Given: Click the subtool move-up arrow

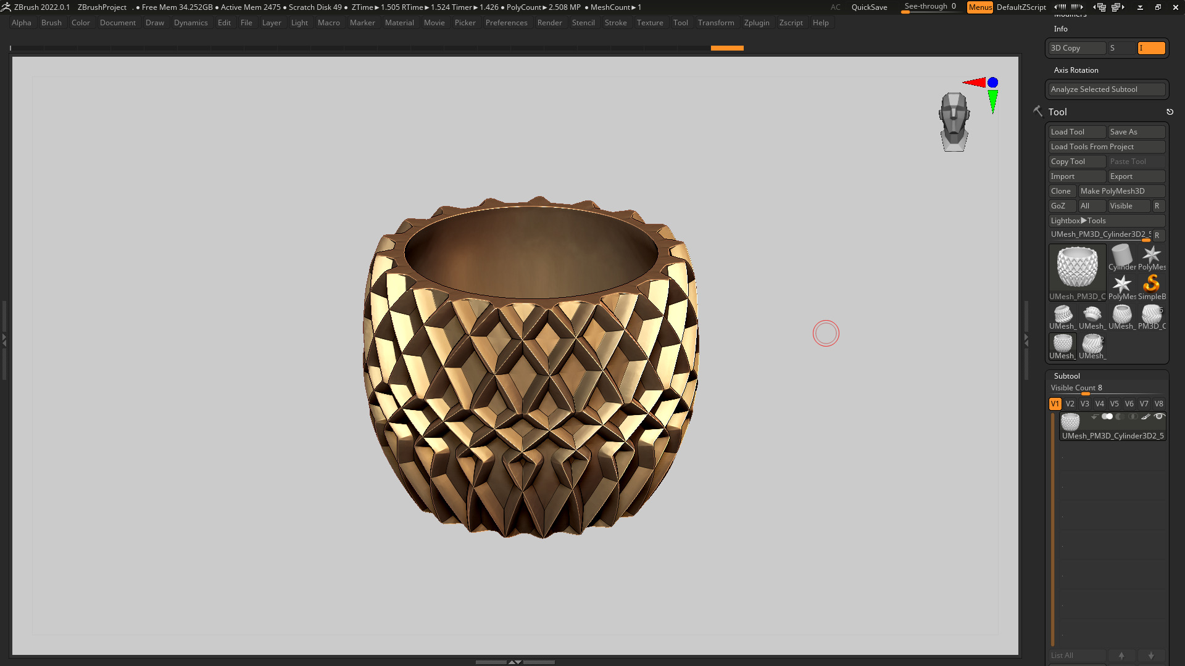Looking at the screenshot, I should [x=1121, y=656].
